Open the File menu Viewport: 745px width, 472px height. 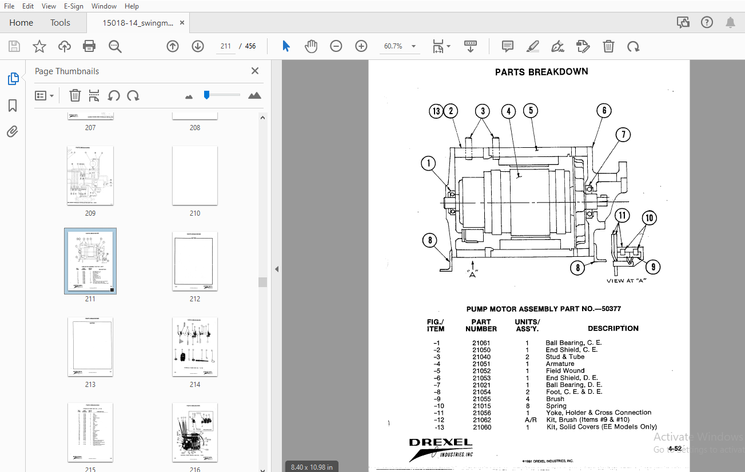tap(9, 6)
